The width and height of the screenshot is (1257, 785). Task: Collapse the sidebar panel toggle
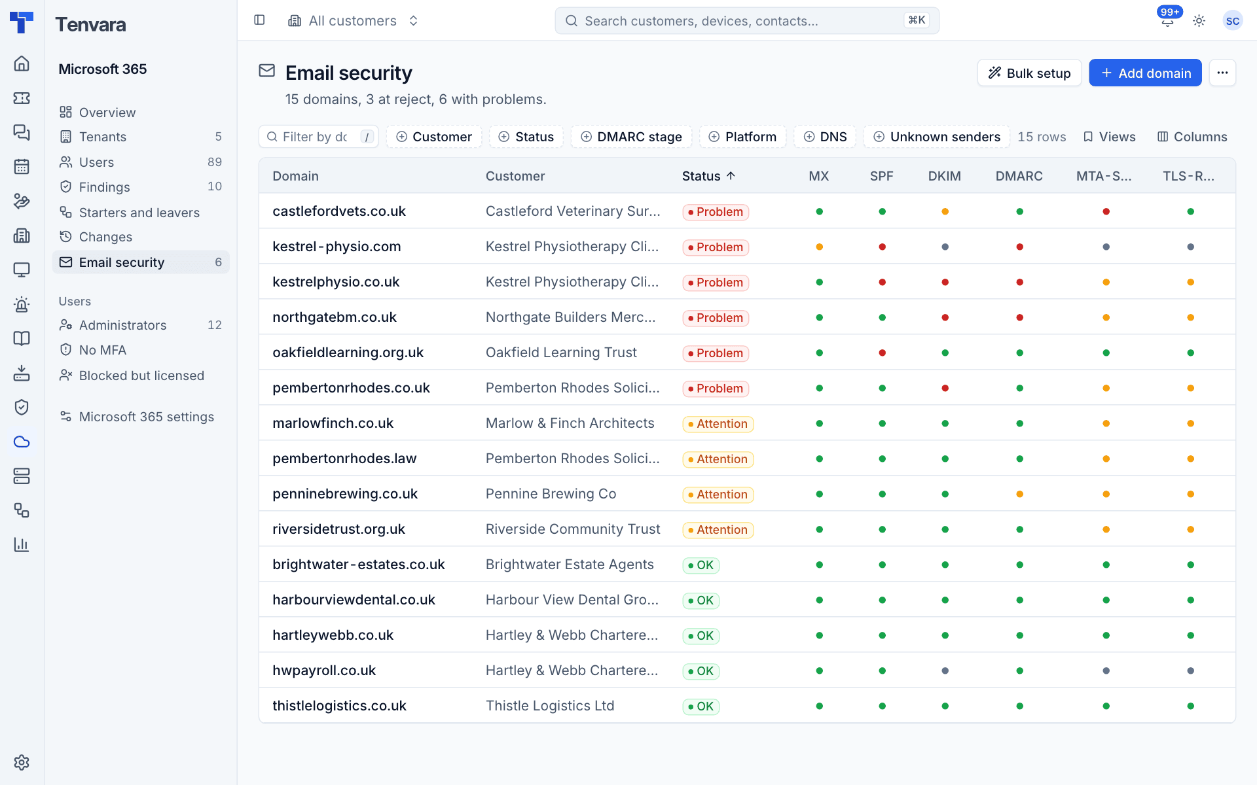point(259,20)
